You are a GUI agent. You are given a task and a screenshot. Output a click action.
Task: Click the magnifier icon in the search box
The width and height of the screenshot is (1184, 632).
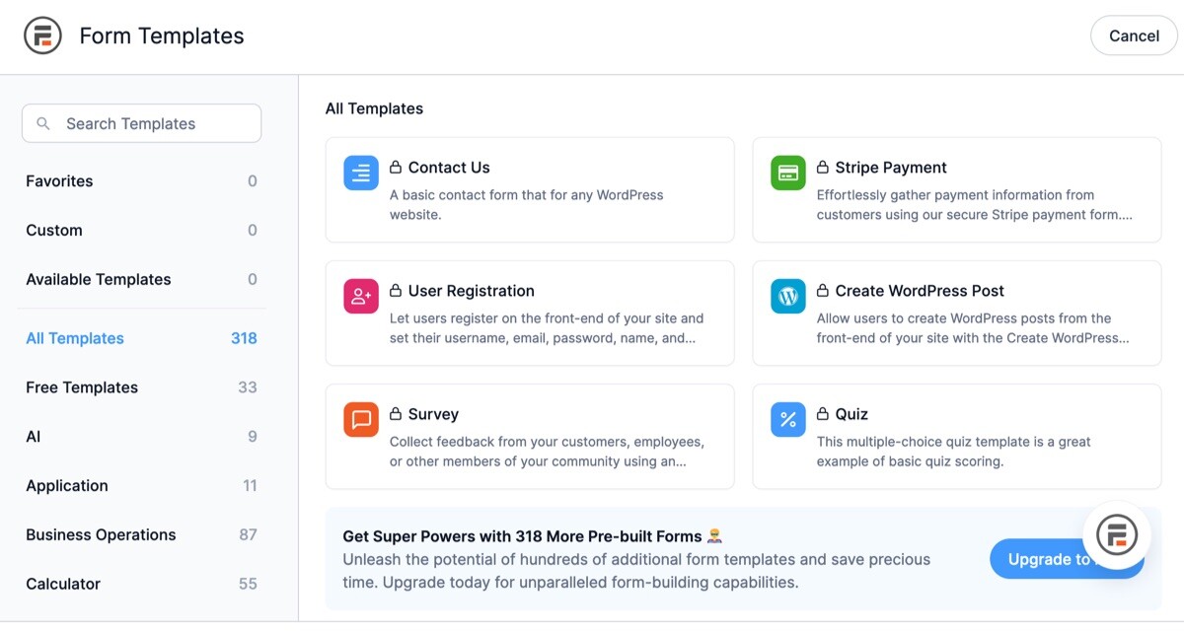pyautogui.click(x=43, y=122)
